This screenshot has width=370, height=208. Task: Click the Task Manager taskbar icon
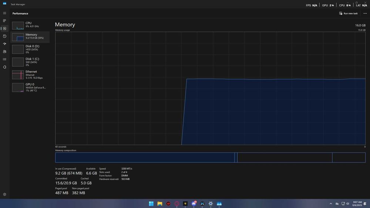point(219,204)
